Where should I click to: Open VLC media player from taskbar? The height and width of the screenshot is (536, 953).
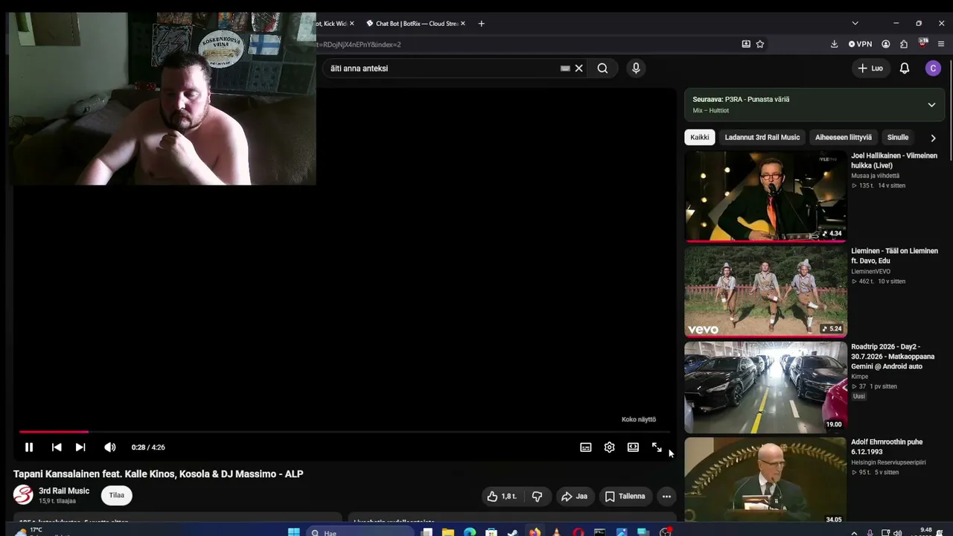tap(556, 532)
